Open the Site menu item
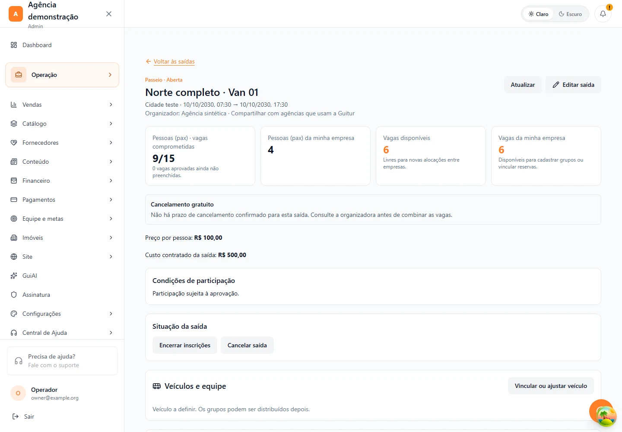622x432 pixels. click(62, 257)
